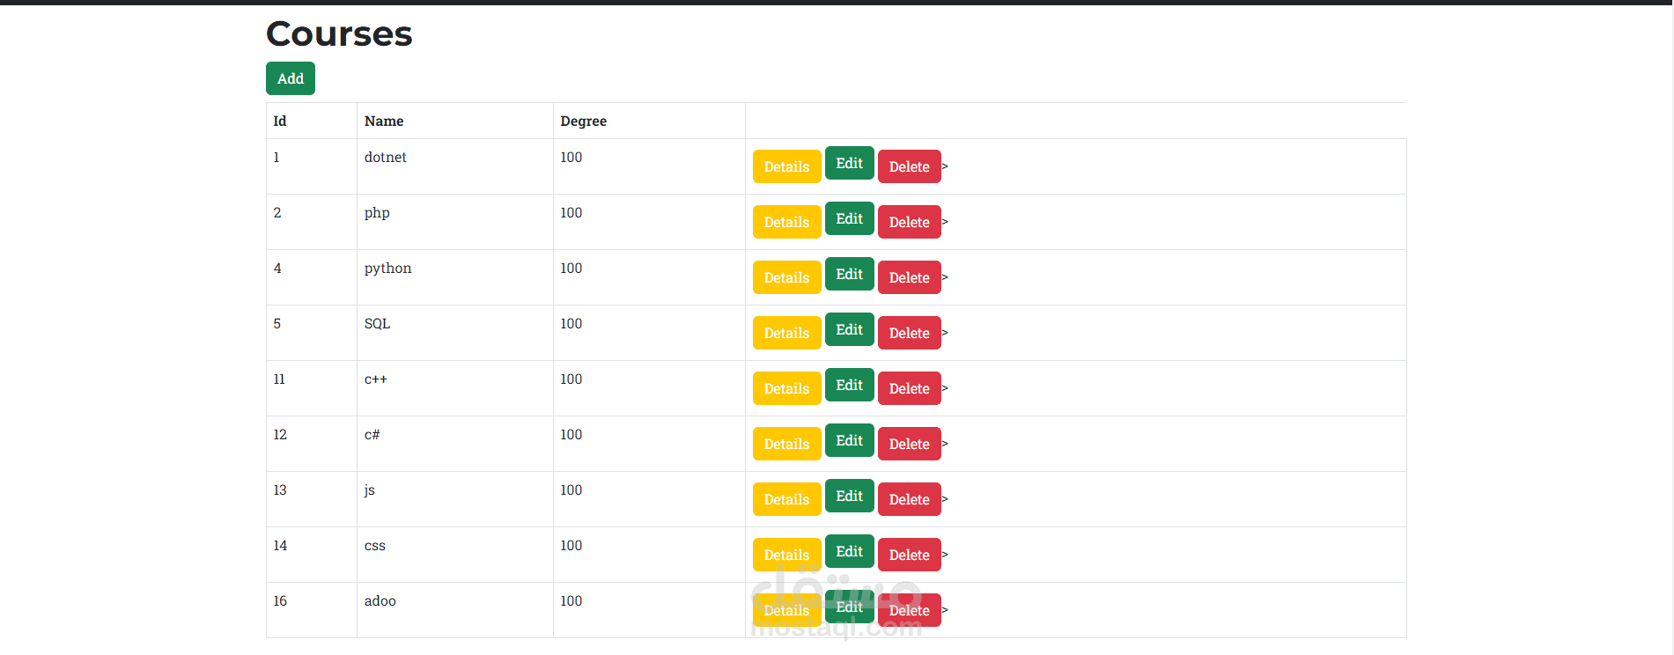The width and height of the screenshot is (1674, 655).
Task: Delete the php course entry
Action: pyautogui.click(x=910, y=222)
